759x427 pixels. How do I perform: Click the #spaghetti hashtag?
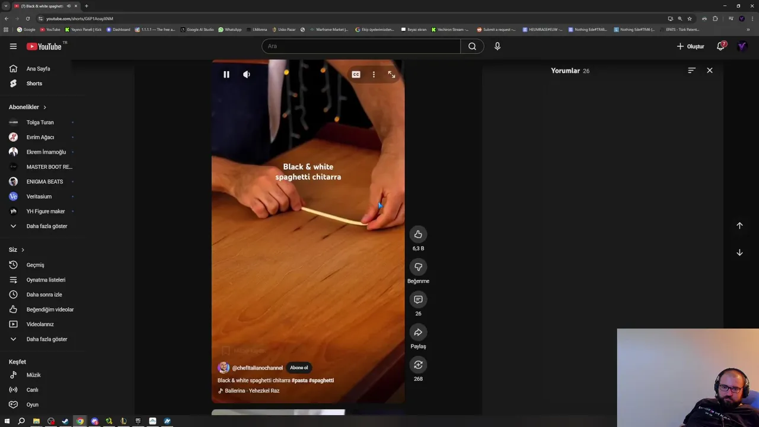pyautogui.click(x=321, y=380)
